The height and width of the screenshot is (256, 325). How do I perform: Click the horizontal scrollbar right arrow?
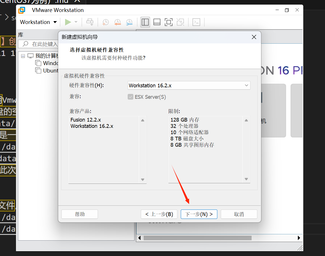[299, 238]
